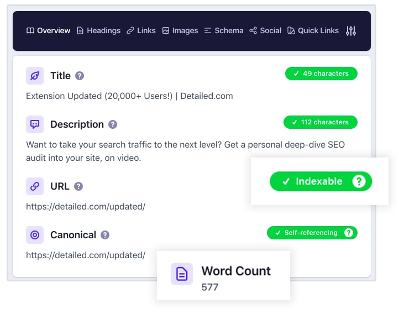
Task: Click the Word Count document icon
Action: click(x=182, y=274)
